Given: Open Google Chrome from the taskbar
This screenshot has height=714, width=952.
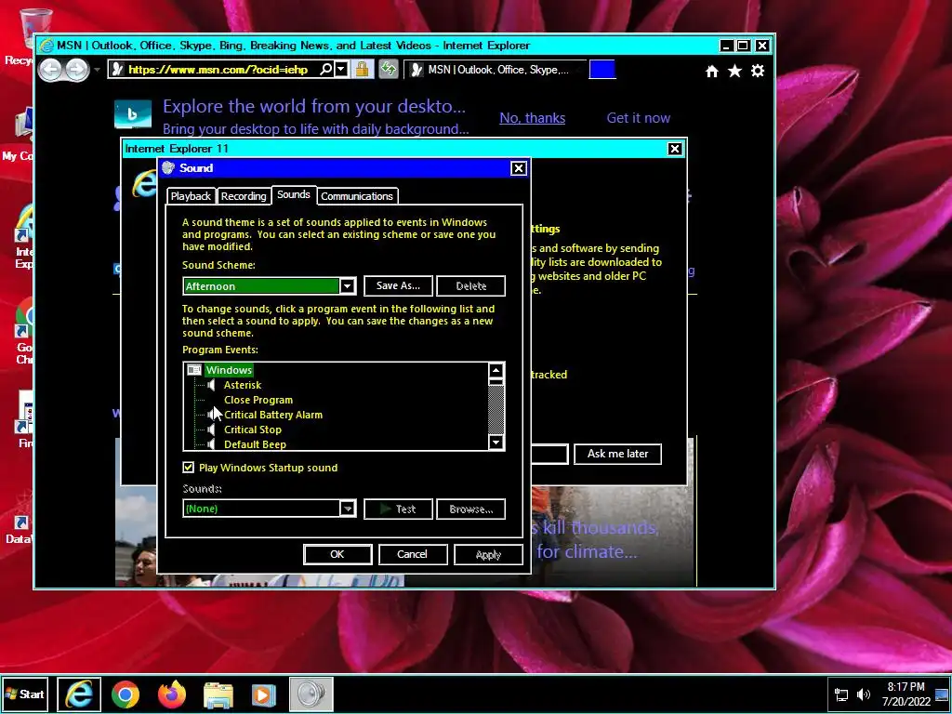Looking at the screenshot, I should click(126, 694).
